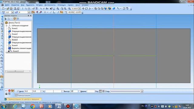This screenshot has height=109, width=194.
Task: Open the zoom scale 3.1615 dropdown
Action: point(79,8)
